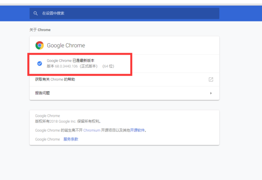Image resolution: width=262 pixels, height=180 pixels.
Task: Open the 开源软件 link
Action: tap(138, 130)
